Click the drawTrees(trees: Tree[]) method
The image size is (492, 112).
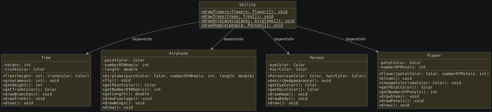pos(237,16)
